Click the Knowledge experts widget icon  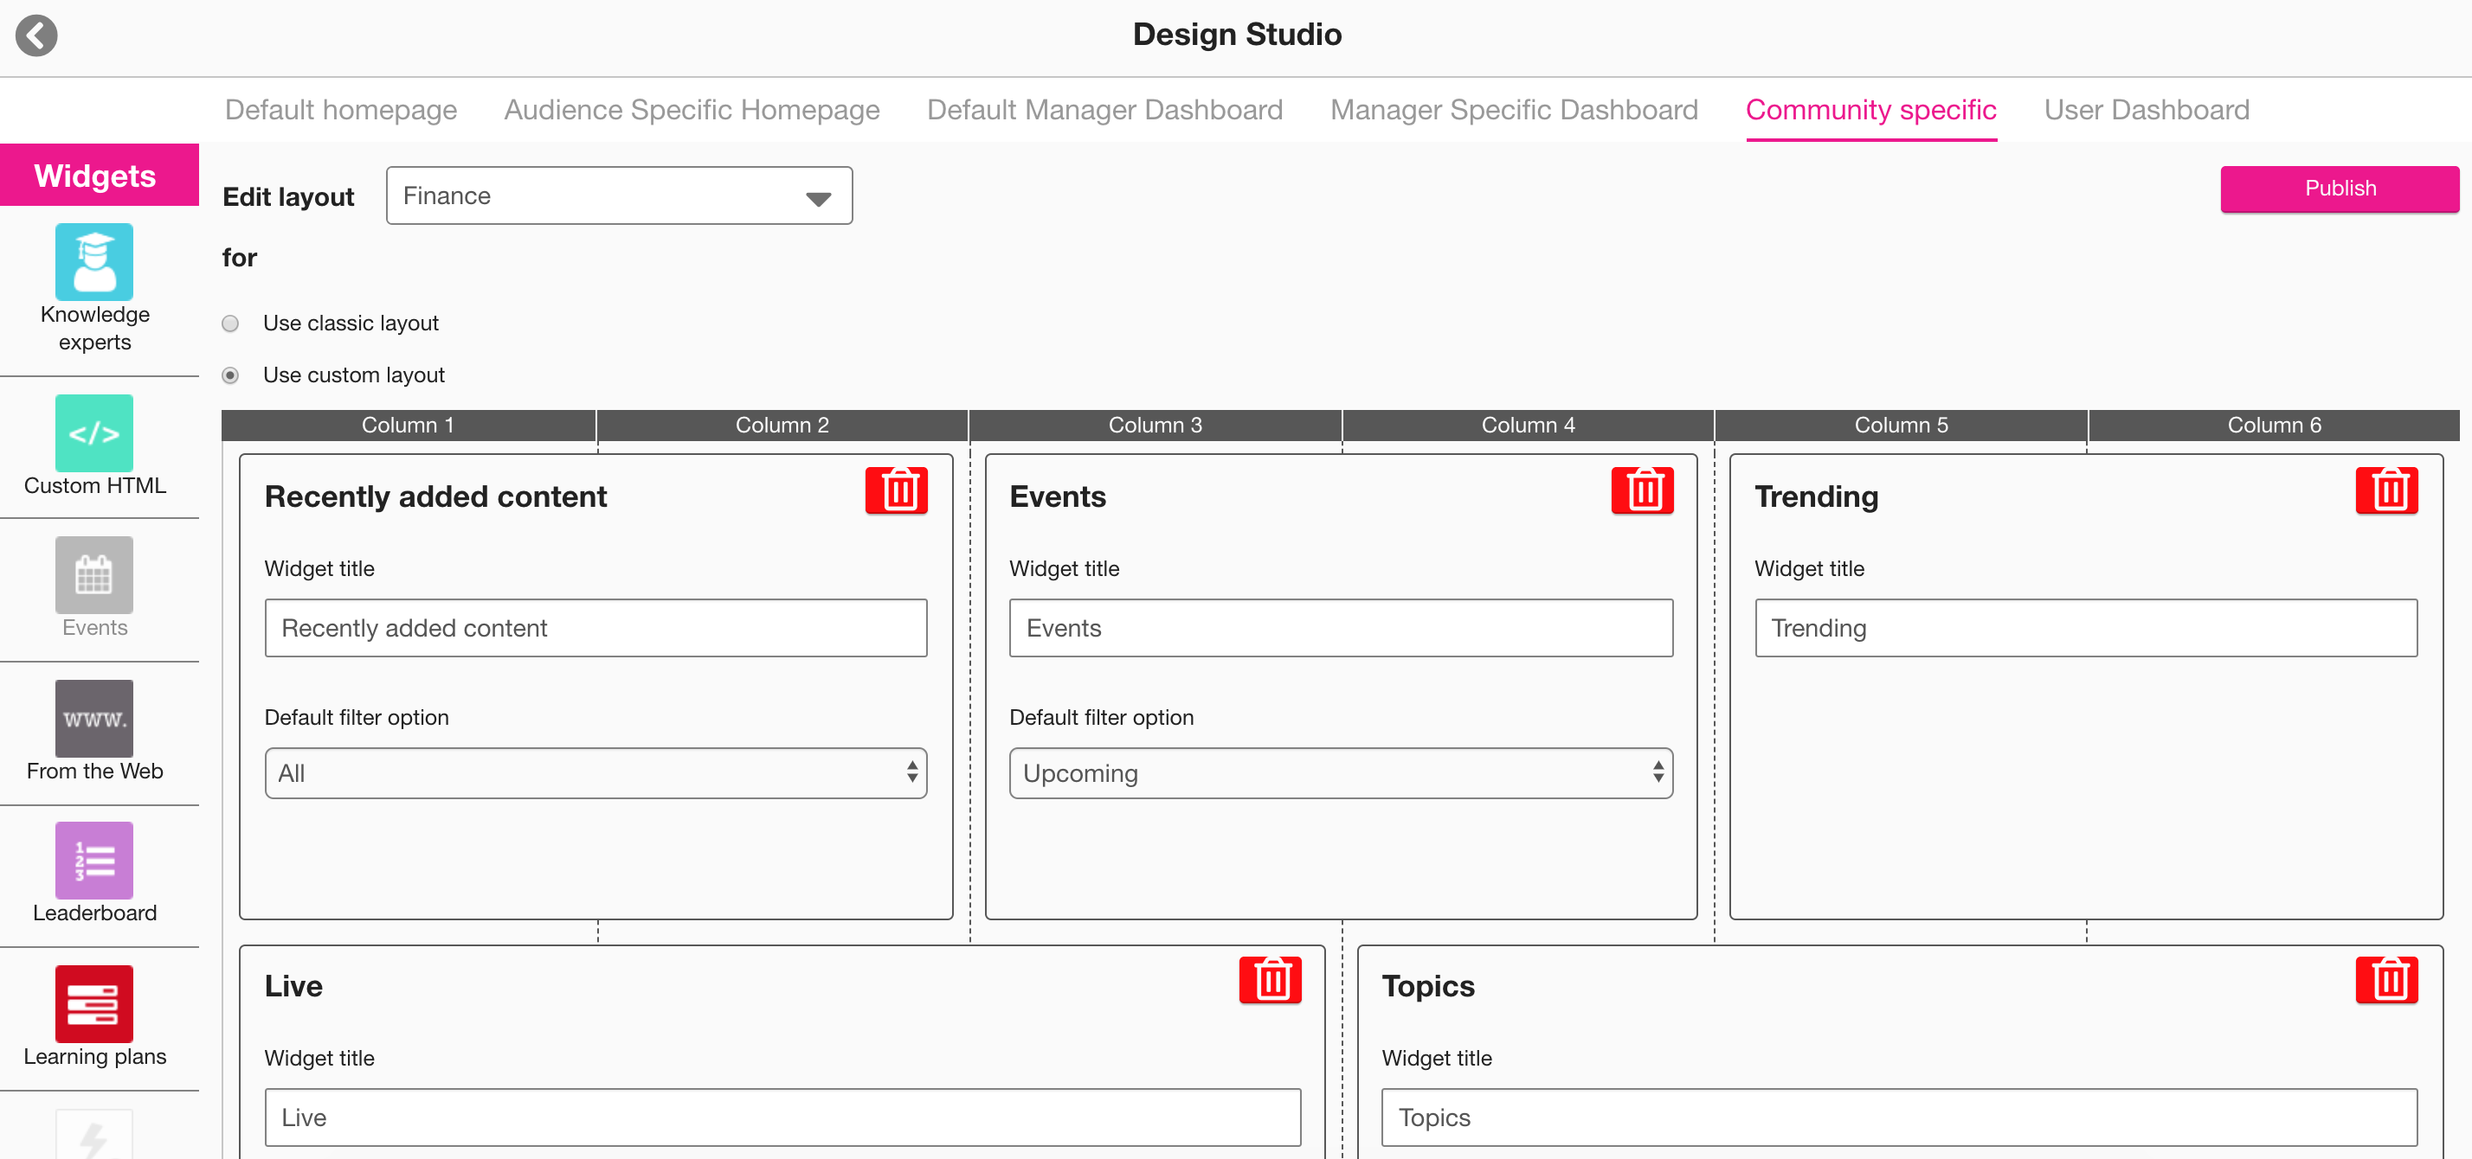coord(94,262)
